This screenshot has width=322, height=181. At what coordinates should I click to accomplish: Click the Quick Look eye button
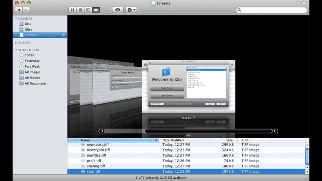click(118, 10)
